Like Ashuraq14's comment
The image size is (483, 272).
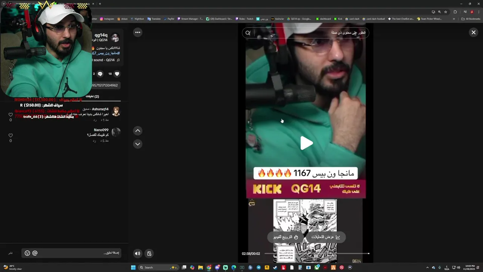click(x=11, y=115)
